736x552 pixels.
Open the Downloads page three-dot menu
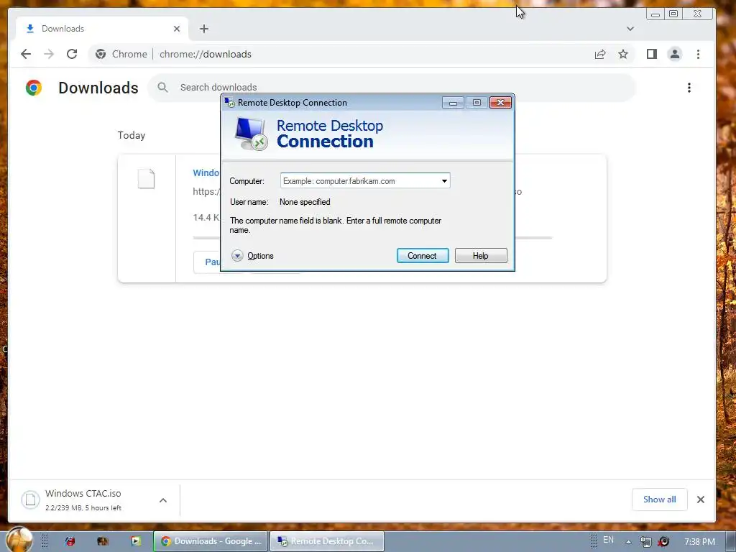689,88
